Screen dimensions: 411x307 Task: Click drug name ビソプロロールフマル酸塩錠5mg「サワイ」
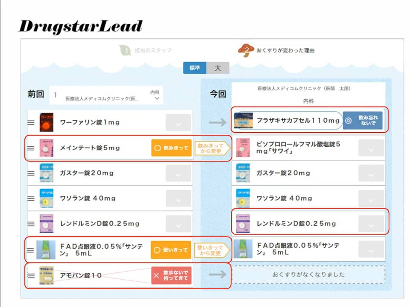pyautogui.click(x=298, y=148)
